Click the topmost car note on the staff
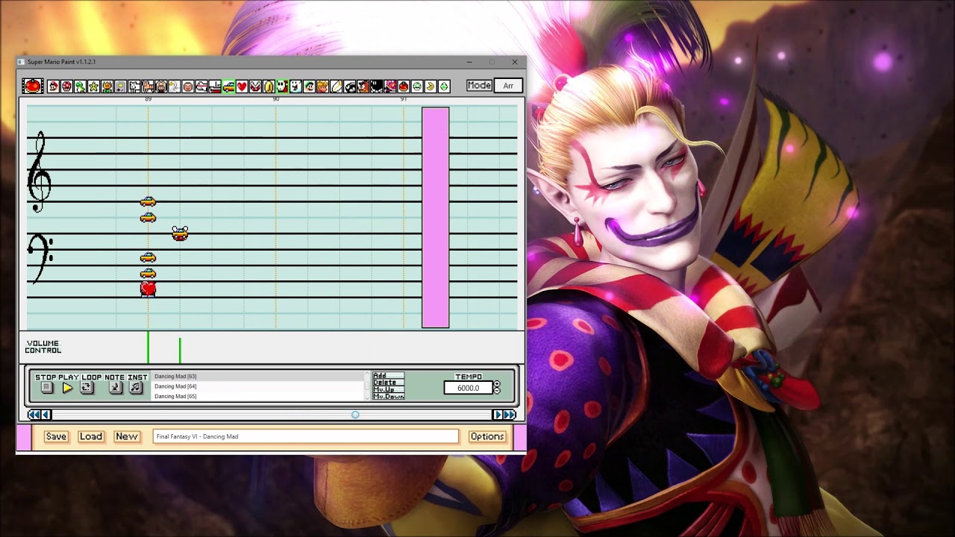955x537 pixels. (148, 201)
